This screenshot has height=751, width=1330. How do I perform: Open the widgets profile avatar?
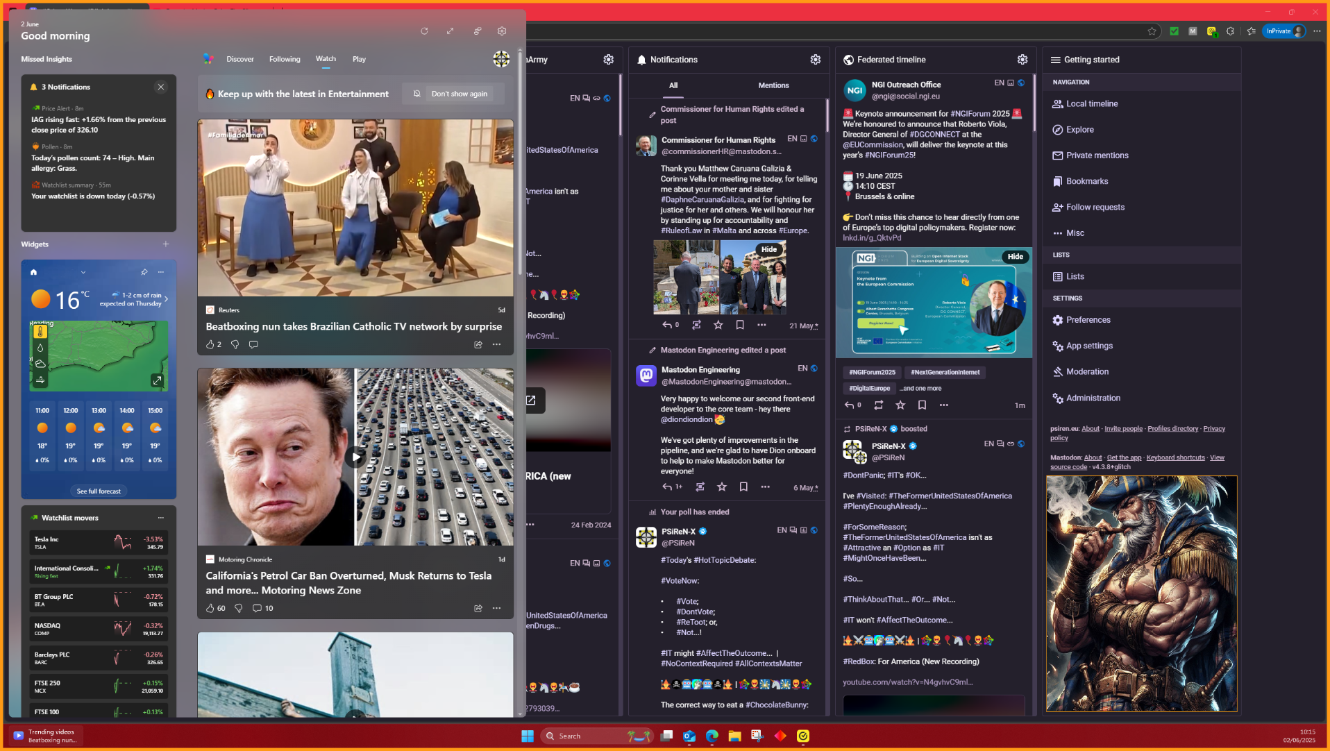[501, 59]
